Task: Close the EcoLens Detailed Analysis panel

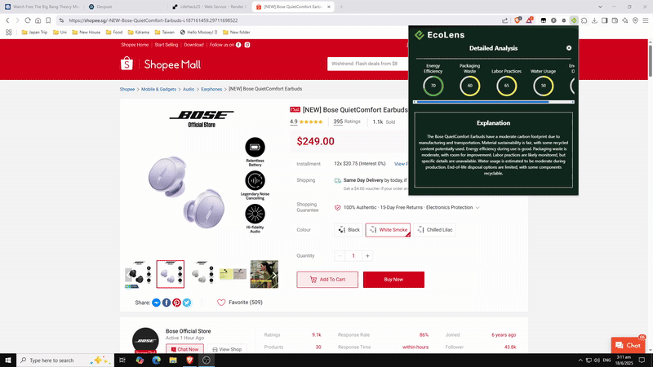Action: 569,48
